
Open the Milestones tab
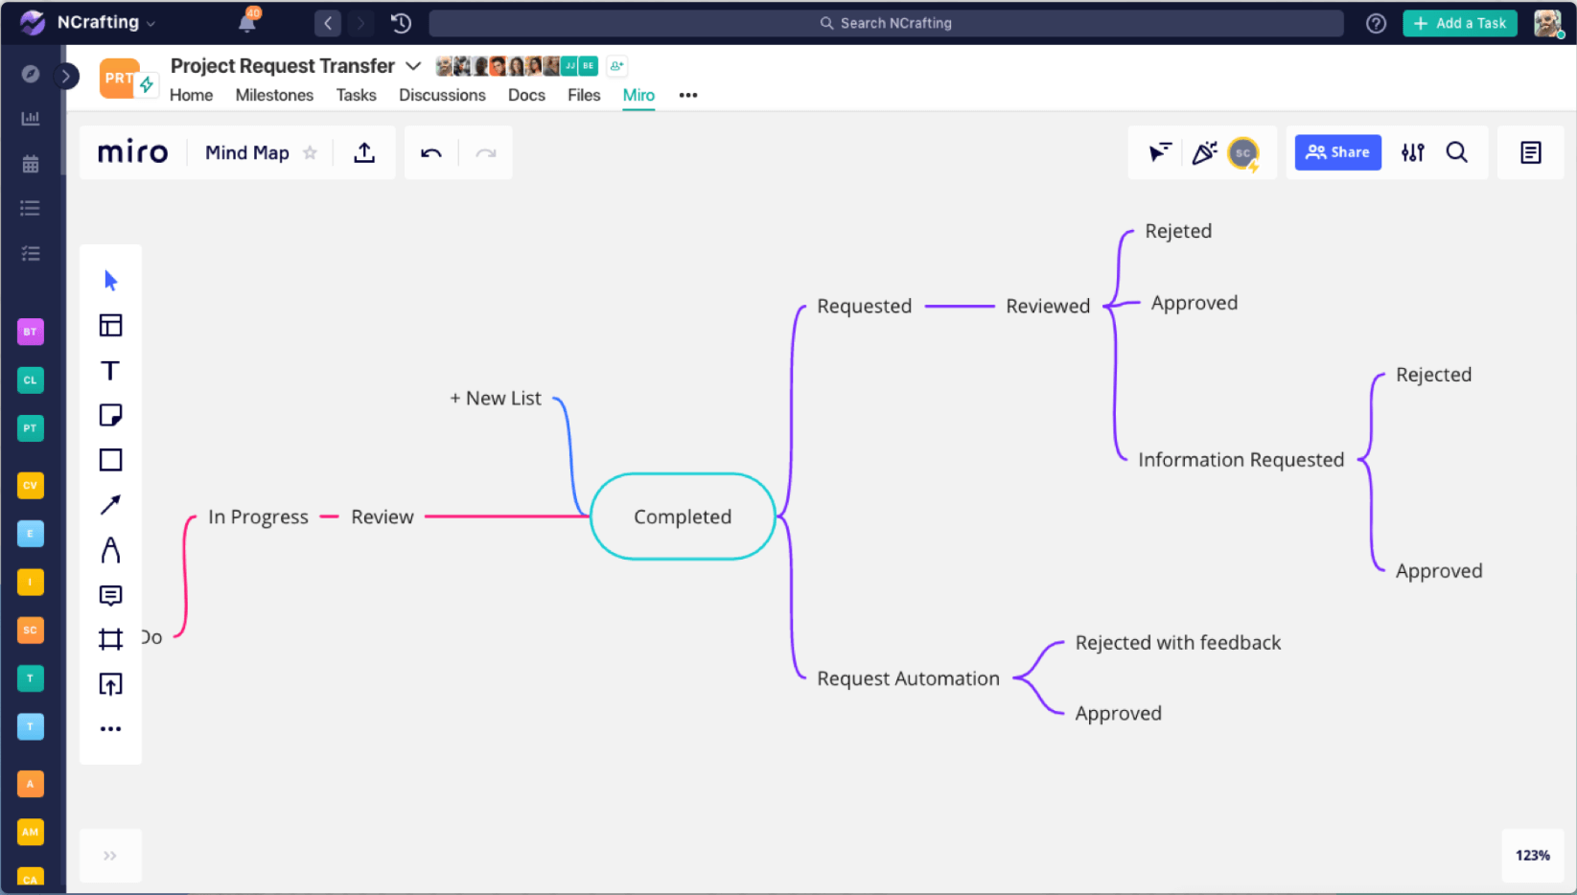coord(274,95)
